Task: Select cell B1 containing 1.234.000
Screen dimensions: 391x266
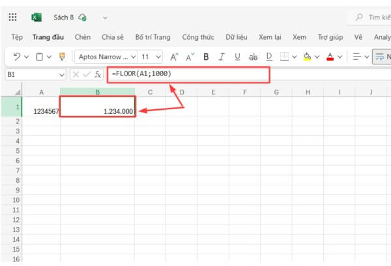Action: pyautogui.click(x=98, y=107)
